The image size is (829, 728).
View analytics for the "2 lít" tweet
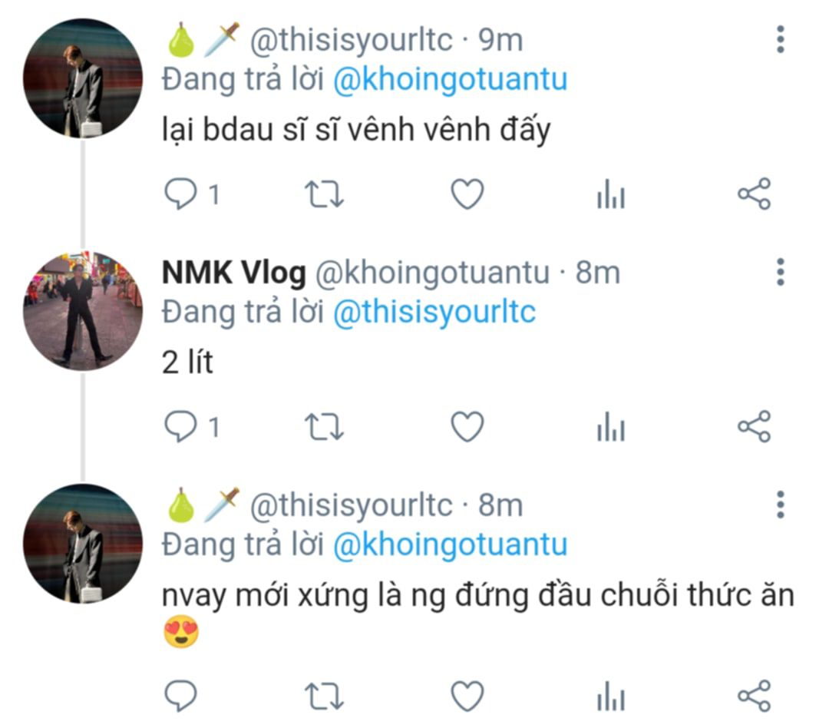pyautogui.click(x=611, y=429)
